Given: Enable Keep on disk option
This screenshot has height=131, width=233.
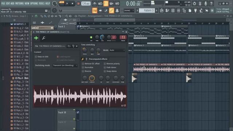Looking at the screenshot, I should click(x=42, y=57).
